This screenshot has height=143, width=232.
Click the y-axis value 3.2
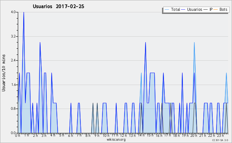click(13, 36)
